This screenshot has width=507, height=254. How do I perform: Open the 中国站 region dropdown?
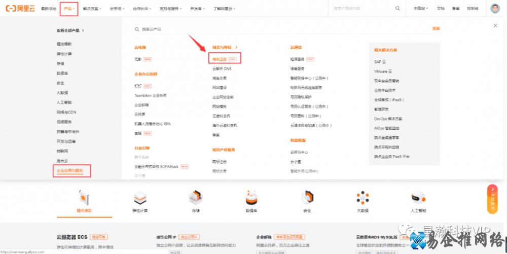click(x=420, y=9)
